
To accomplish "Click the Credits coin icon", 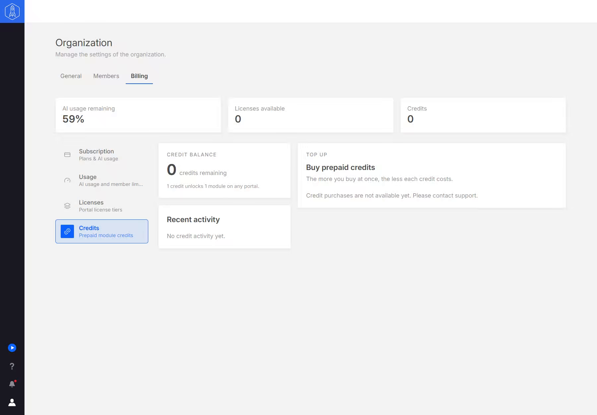I will point(67,231).
